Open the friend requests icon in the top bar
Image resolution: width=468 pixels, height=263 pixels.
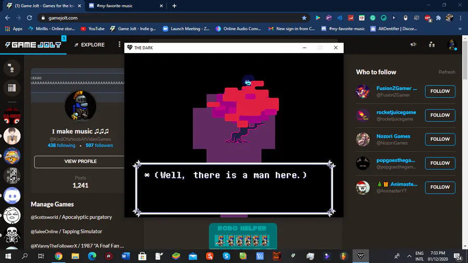click(x=432, y=44)
